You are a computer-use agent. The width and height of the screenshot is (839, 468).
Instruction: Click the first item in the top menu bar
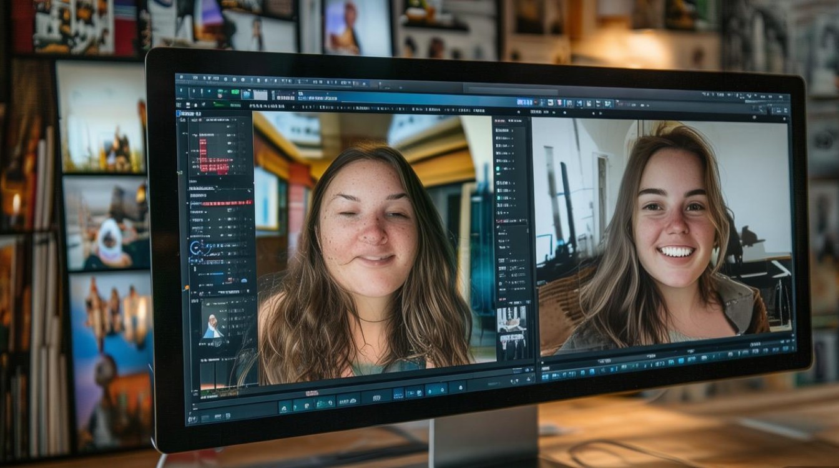click(182, 78)
